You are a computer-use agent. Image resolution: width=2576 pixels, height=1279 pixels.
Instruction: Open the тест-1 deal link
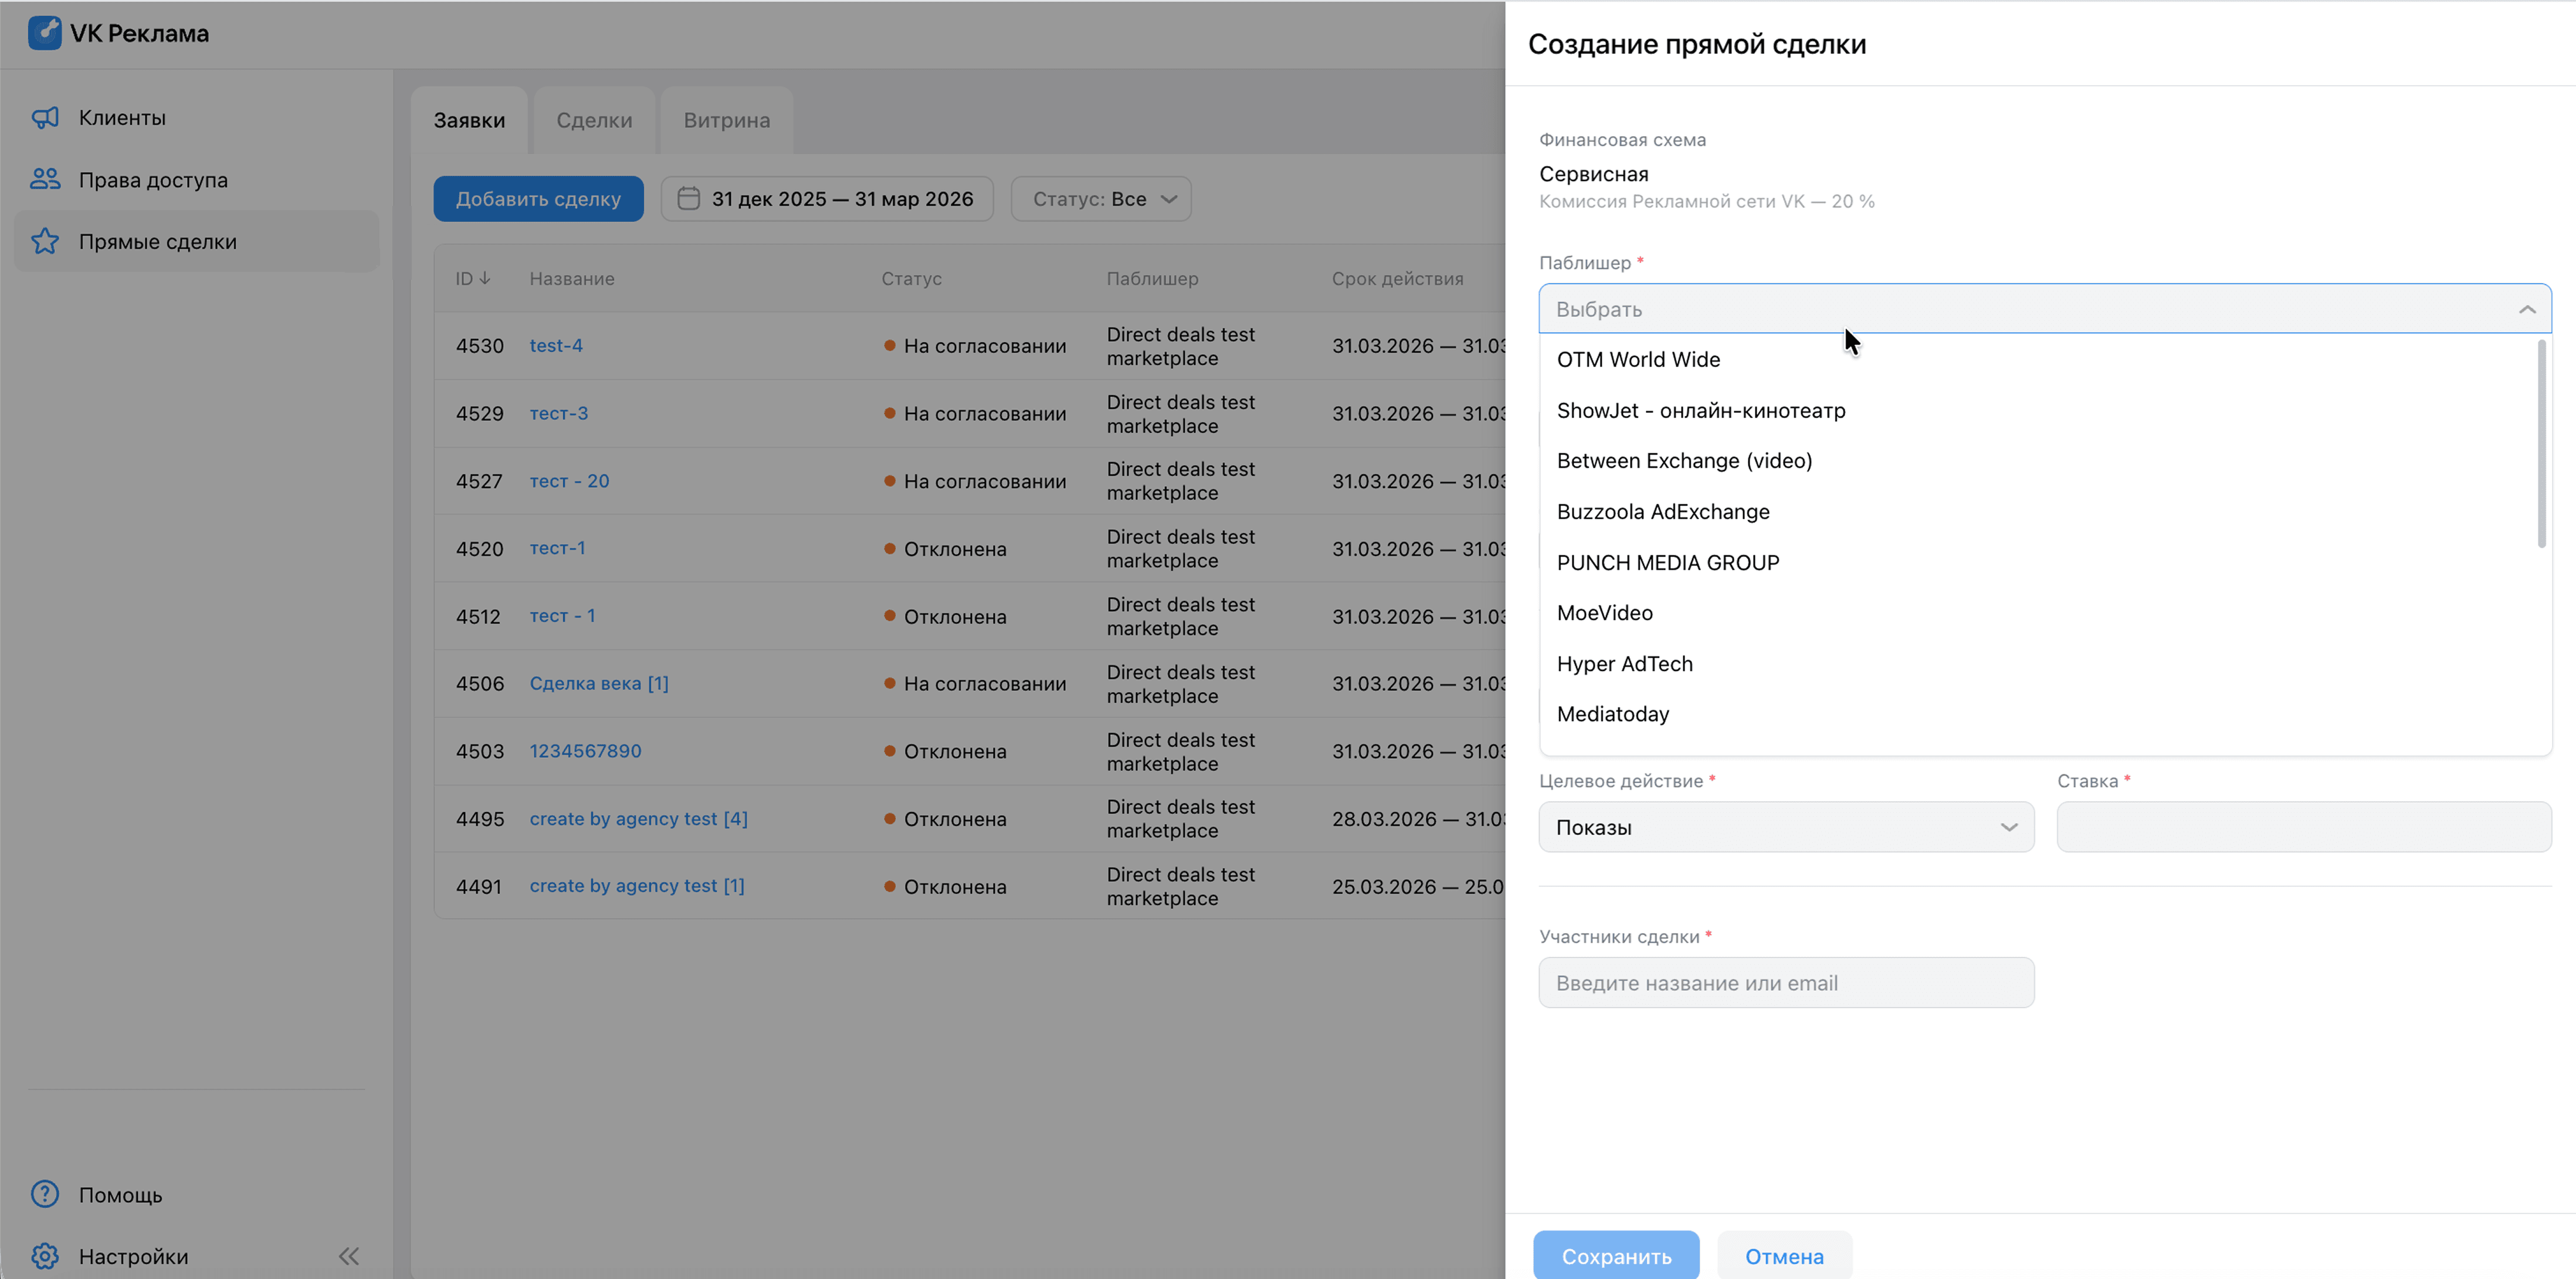(557, 548)
